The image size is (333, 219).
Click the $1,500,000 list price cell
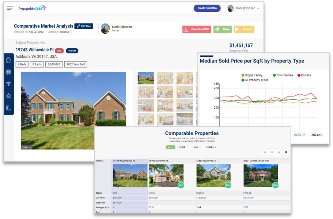201,198
